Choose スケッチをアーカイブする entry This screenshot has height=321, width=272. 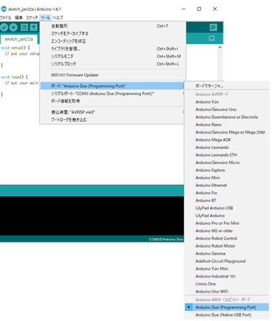click(x=113, y=34)
